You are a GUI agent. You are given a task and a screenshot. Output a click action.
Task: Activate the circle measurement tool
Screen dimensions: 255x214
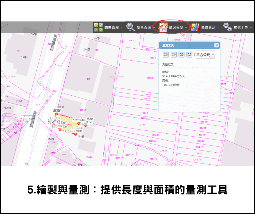(x=181, y=55)
